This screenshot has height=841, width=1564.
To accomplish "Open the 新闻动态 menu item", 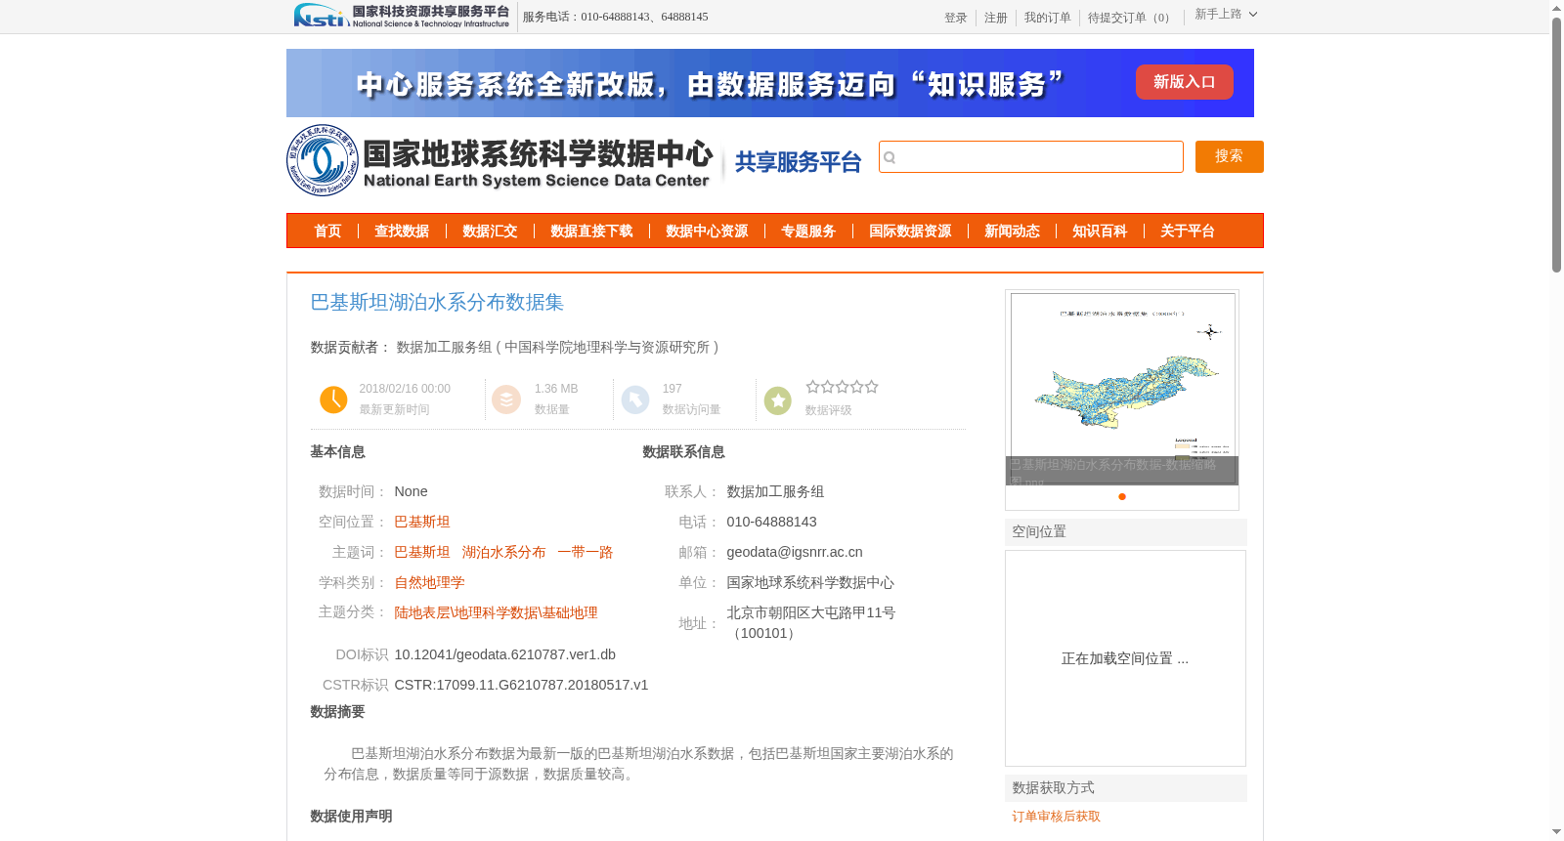I will [1012, 231].
